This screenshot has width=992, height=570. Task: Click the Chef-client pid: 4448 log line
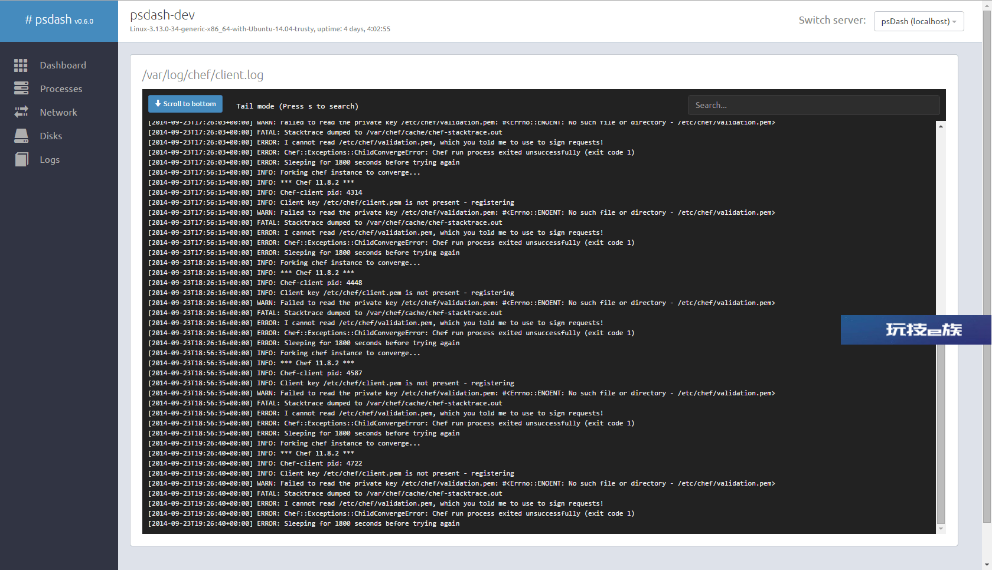click(x=255, y=283)
